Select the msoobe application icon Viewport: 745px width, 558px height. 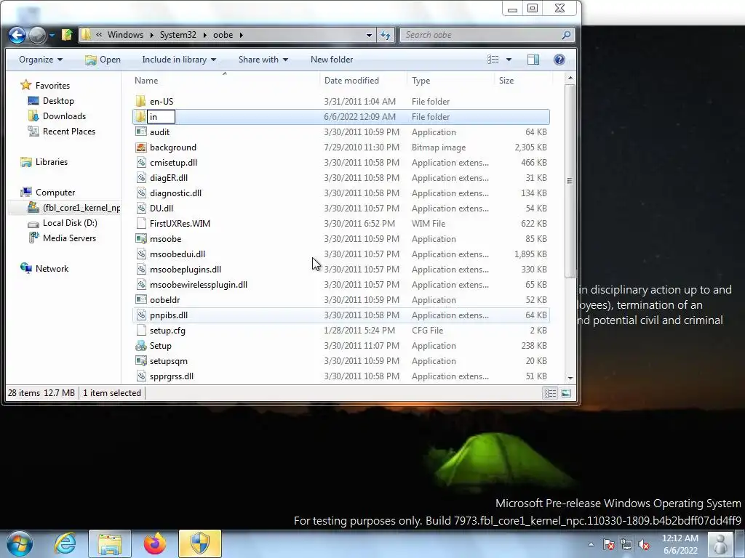pyautogui.click(x=140, y=238)
